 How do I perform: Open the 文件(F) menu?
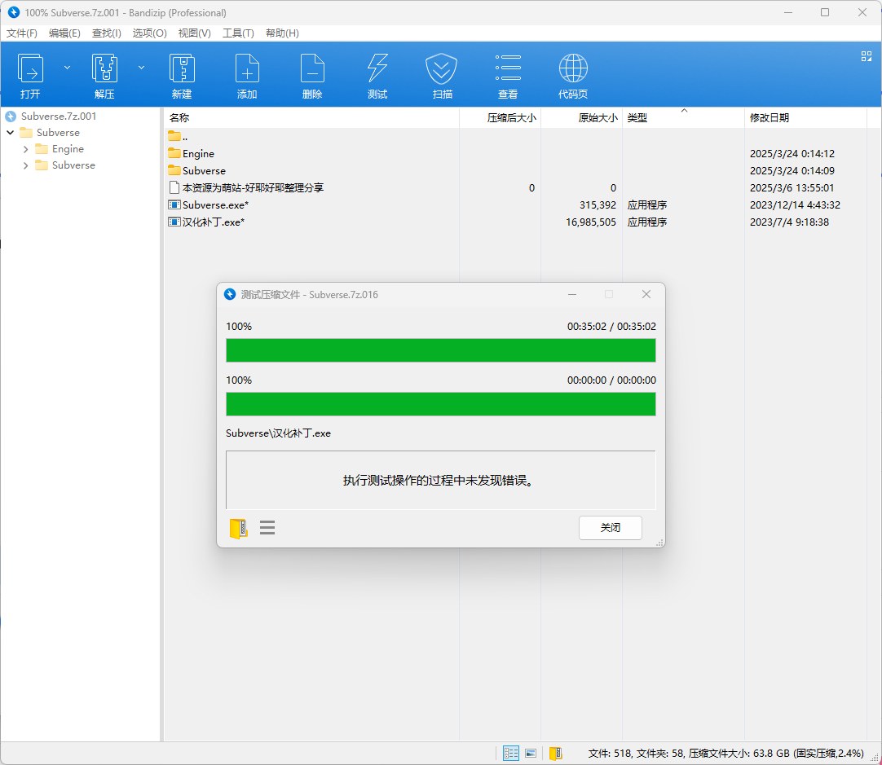click(x=22, y=33)
